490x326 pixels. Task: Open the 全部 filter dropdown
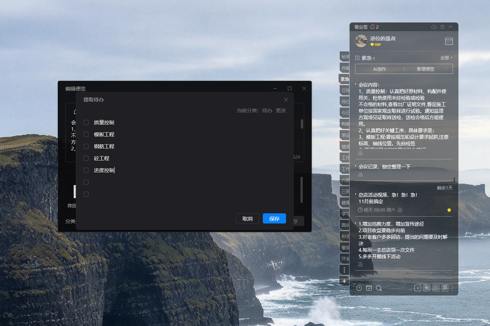click(x=446, y=58)
